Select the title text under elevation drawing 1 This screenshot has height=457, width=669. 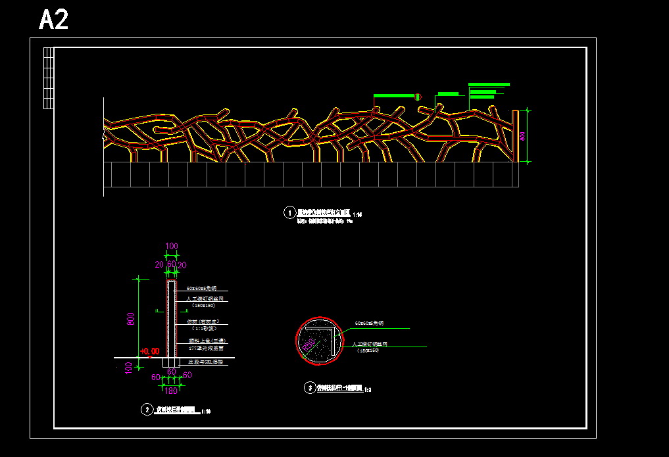[325, 213]
